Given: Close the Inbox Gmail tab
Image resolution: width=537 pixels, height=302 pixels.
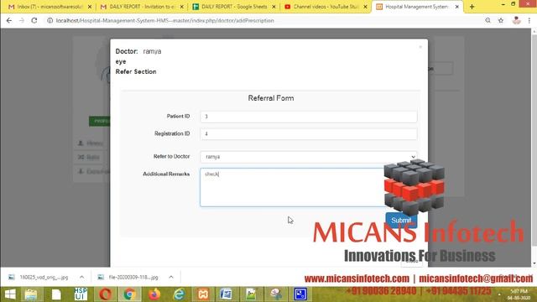Looking at the screenshot, I should [x=90, y=7].
